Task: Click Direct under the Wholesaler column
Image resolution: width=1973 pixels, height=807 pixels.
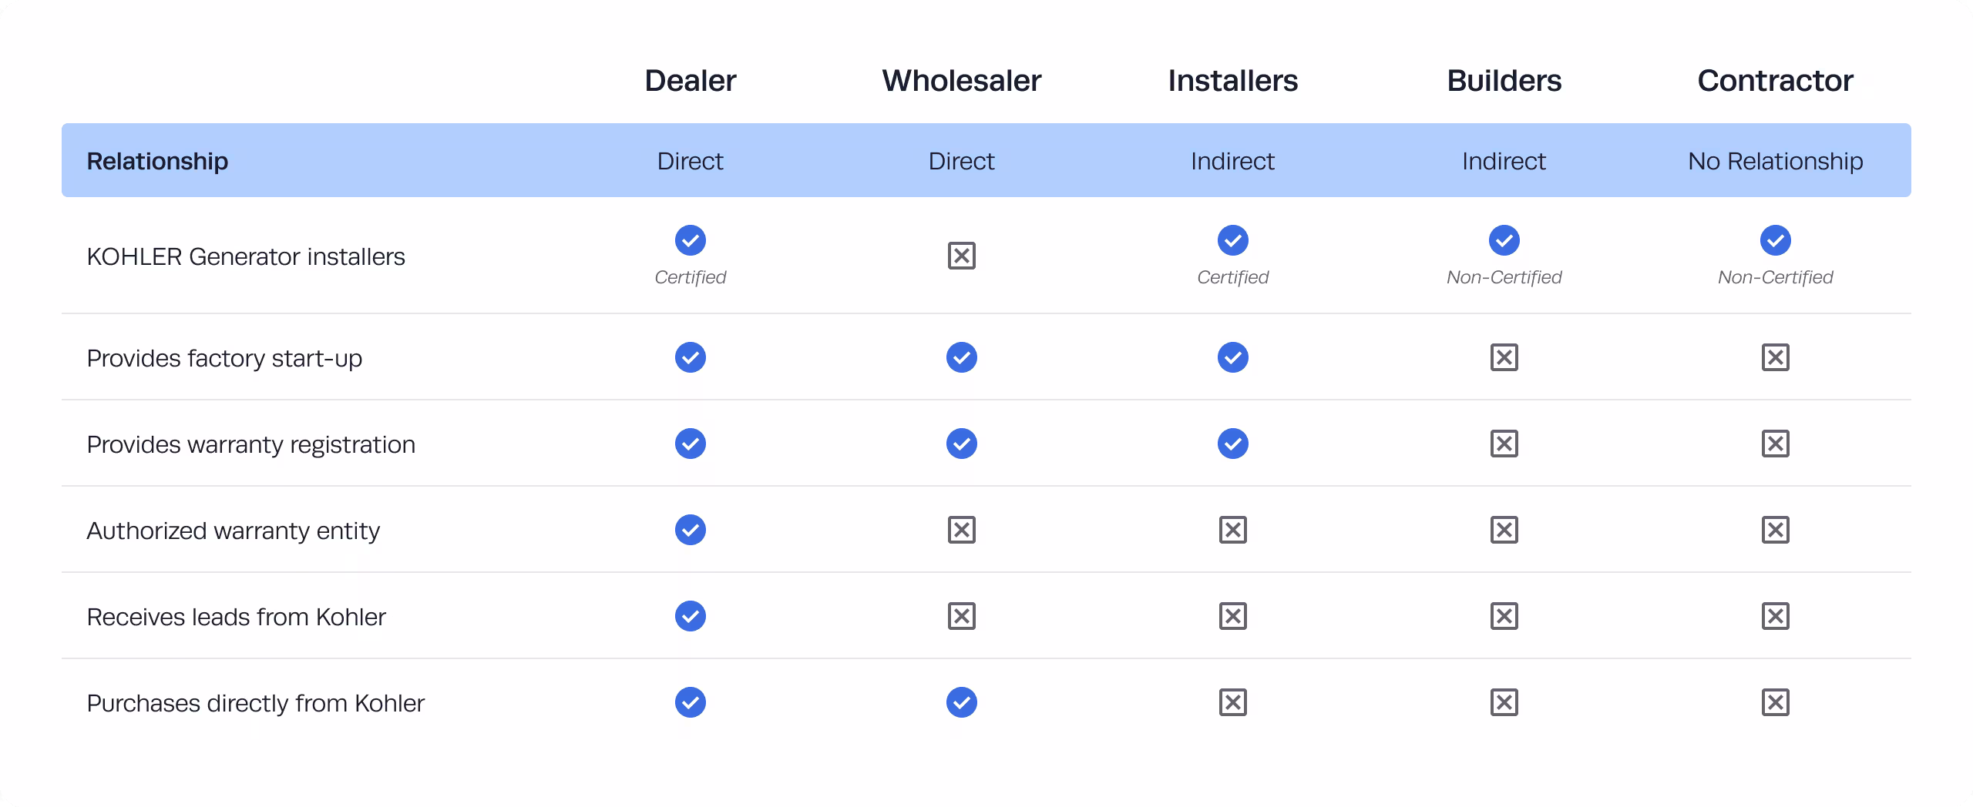Action: [x=962, y=161]
